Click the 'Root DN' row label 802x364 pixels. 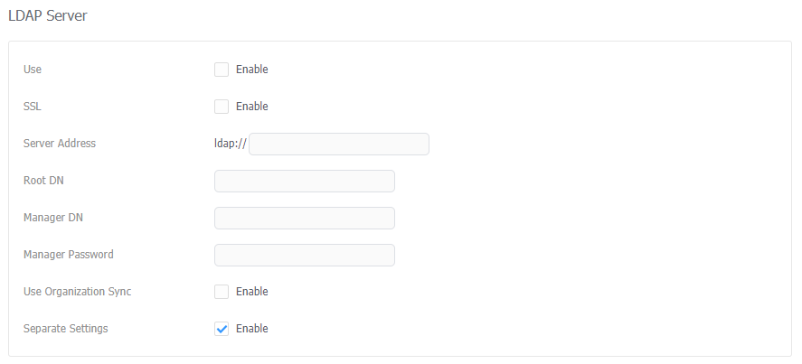[x=43, y=181]
